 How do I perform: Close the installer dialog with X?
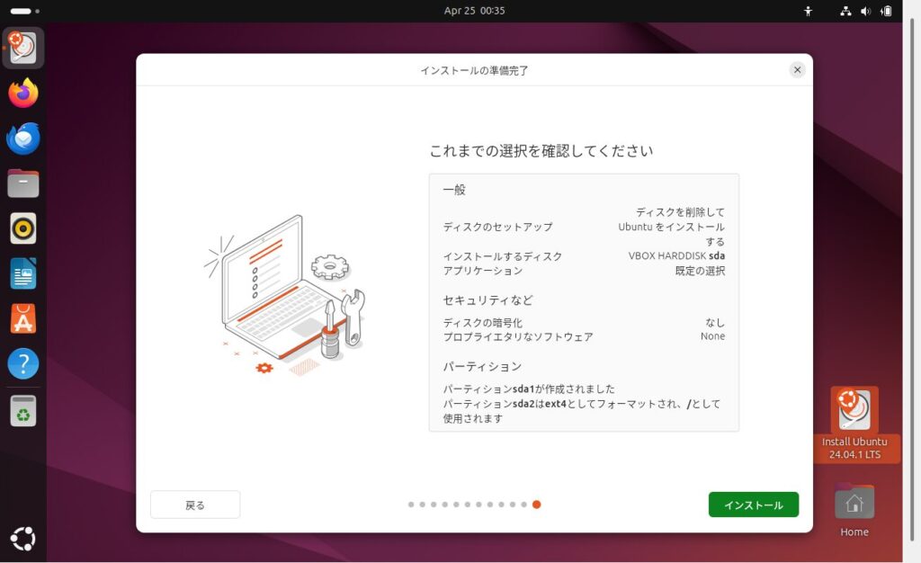click(x=797, y=70)
